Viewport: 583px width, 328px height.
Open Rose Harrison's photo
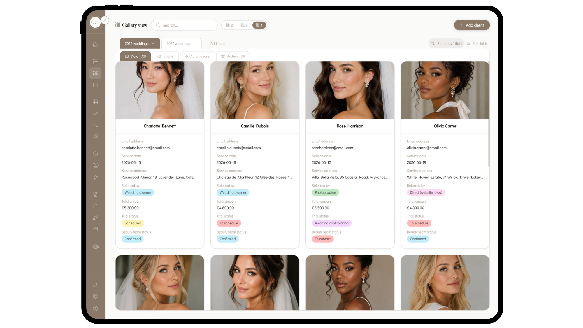pos(350,90)
